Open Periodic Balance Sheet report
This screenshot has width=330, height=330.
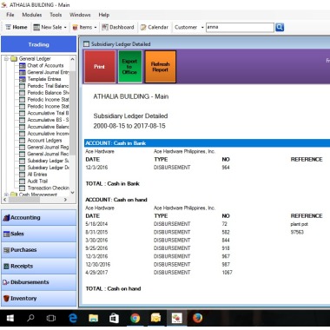point(48,93)
